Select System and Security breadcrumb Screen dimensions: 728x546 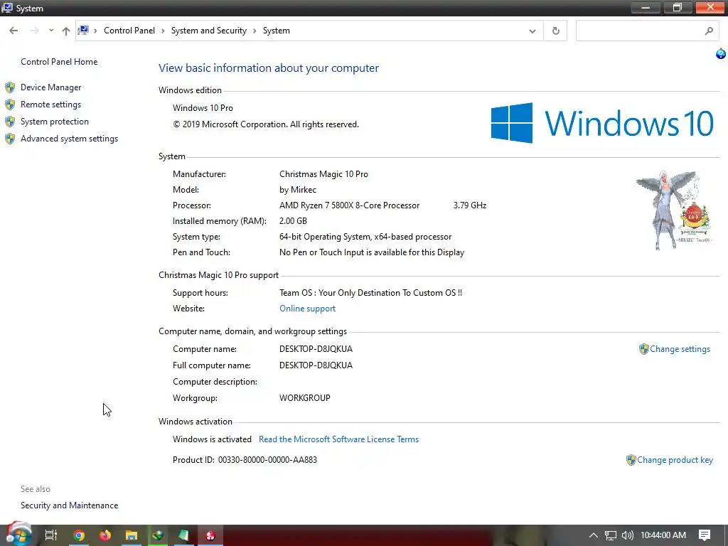(208, 31)
